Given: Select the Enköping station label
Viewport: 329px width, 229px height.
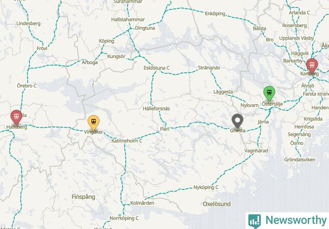Looking at the screenshot, I should tap(215, 14).
